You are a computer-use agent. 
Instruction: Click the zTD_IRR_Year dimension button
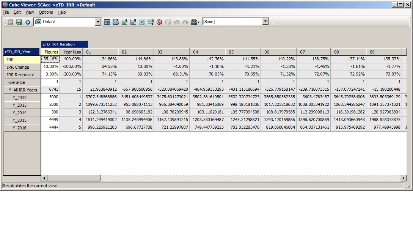pos(21,52)
